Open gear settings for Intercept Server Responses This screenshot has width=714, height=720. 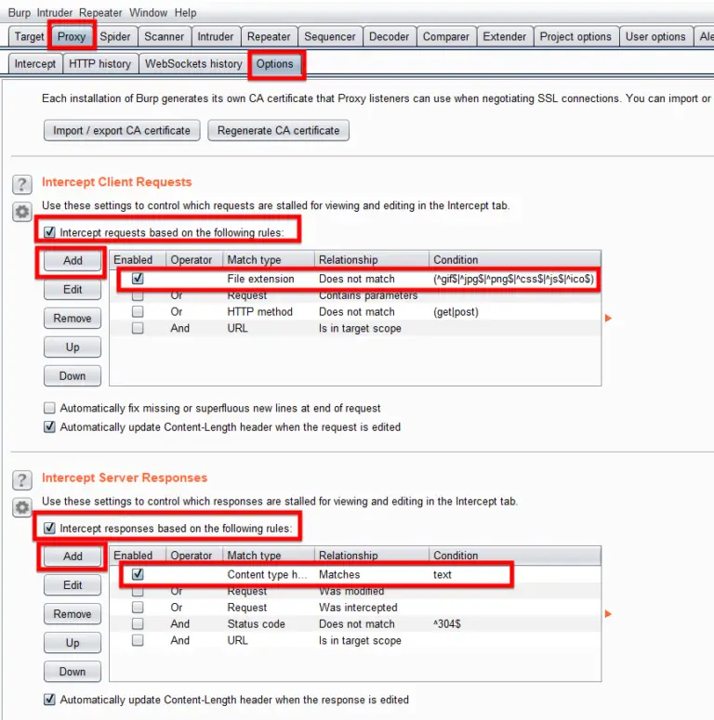point(21,507)
